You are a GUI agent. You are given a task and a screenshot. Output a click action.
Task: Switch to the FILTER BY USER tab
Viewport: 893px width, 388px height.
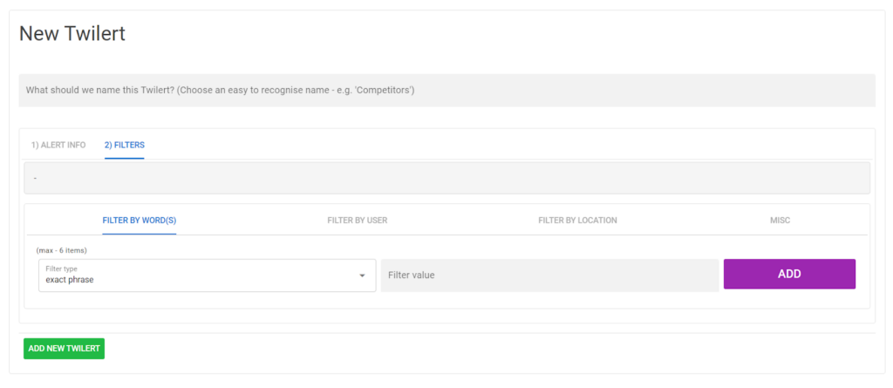click(x=357, y=221)
